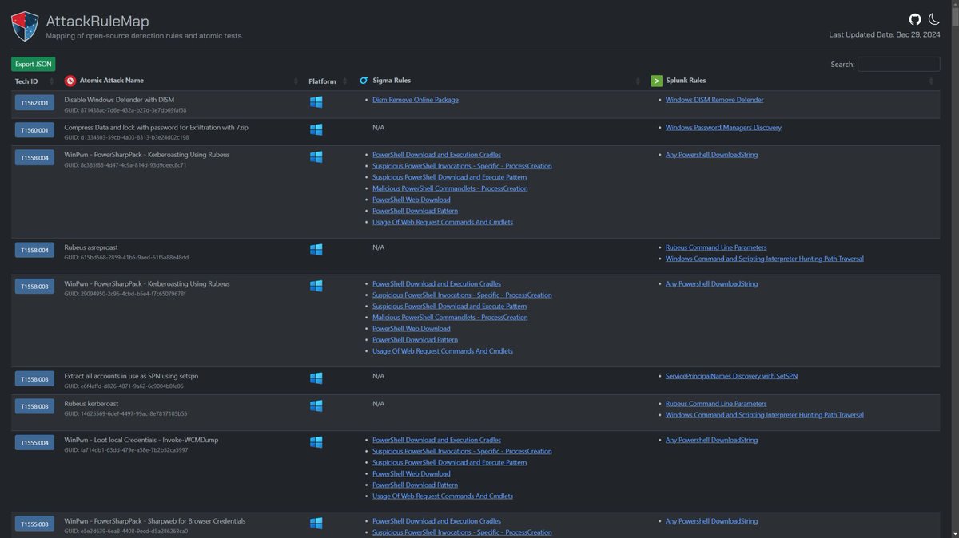Screen dimensions: 959x538
Task: Select GUID 14625569 under Rubeus kerberoast
Action: click(125, 414)
